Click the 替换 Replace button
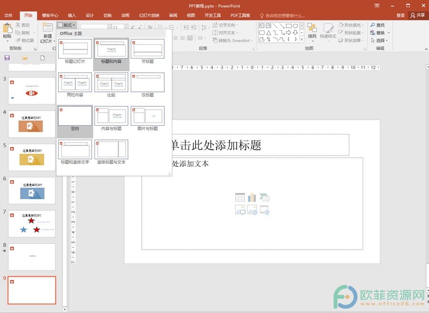 pyautogui.click(x=377, y=32)
